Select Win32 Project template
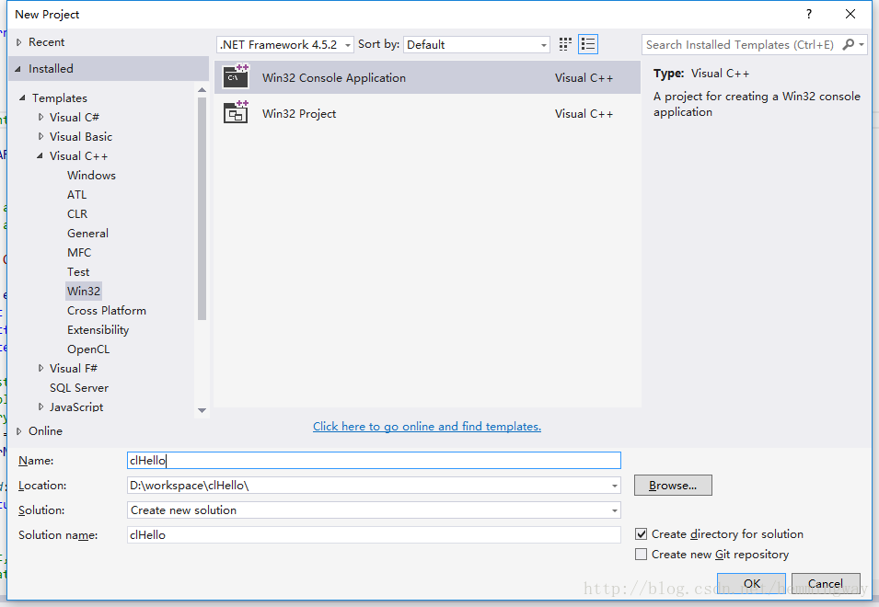 427,113
